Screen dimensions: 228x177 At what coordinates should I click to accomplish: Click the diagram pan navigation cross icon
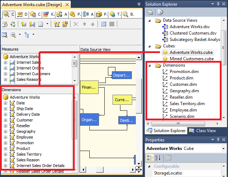(139, 170)
